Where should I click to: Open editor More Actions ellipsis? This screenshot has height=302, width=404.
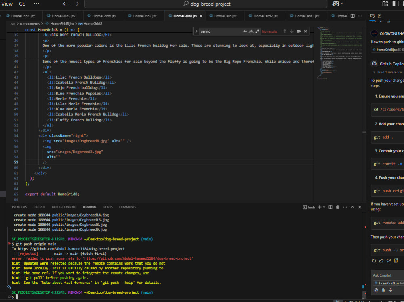[x=360, y=16]
